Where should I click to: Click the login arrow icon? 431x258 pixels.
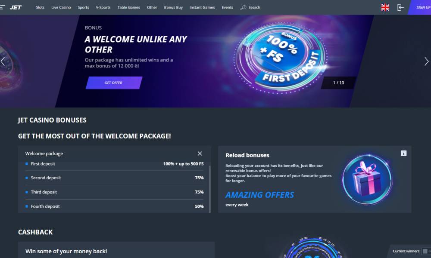click(400, 7)
